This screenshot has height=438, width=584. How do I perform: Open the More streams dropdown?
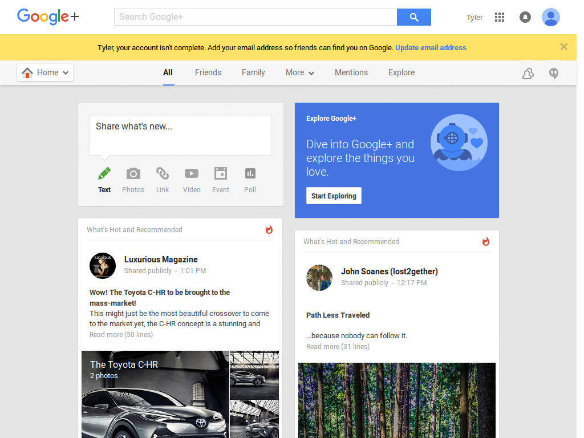point(299,72)
